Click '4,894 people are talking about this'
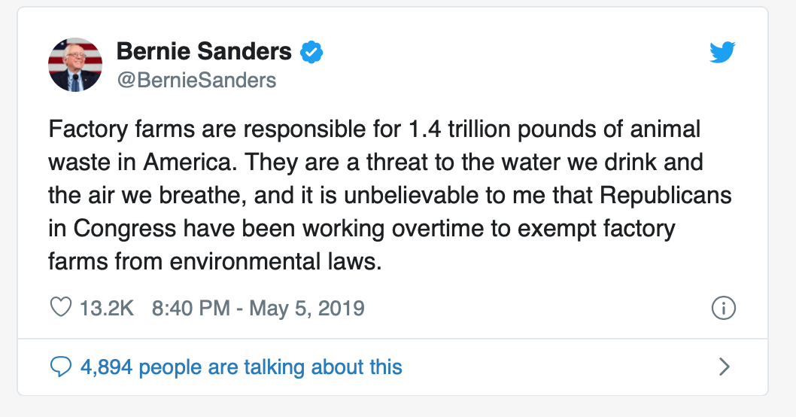 (241, 367)
